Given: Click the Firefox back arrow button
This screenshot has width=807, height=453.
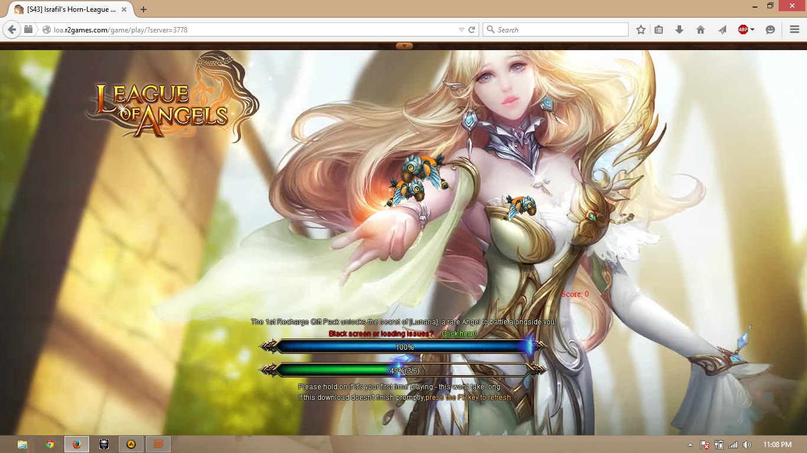Looking at the screenshot, I should tap(12, 29).
